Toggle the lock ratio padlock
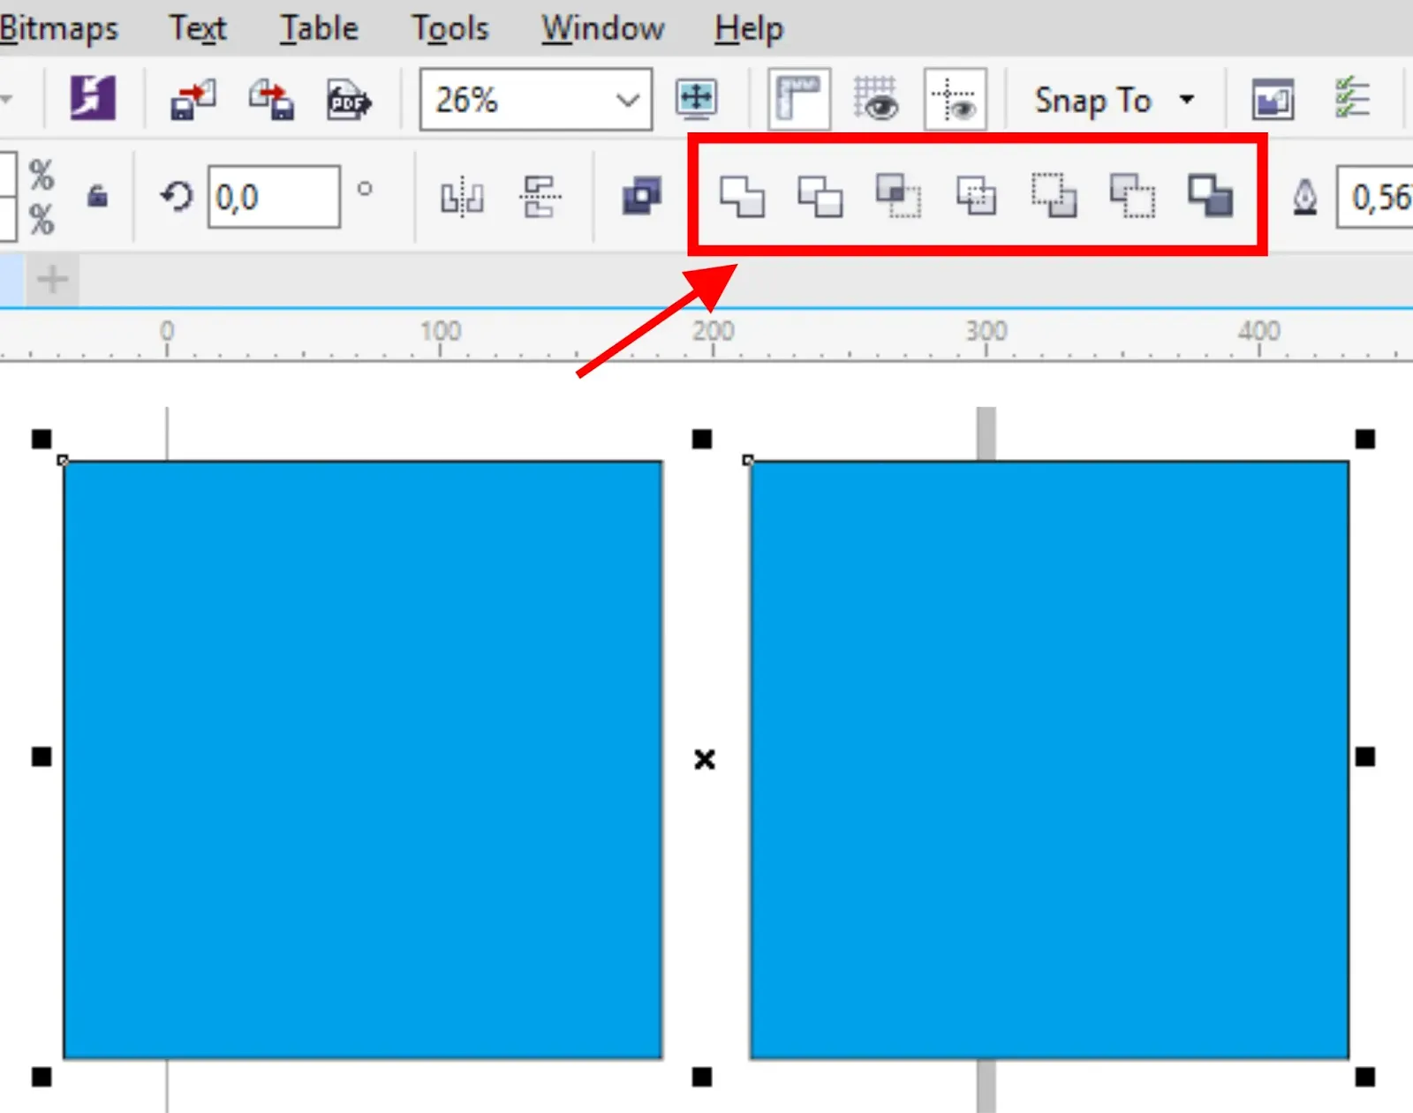Viewport: 1413px width, 1113px height. click(98, 196)
